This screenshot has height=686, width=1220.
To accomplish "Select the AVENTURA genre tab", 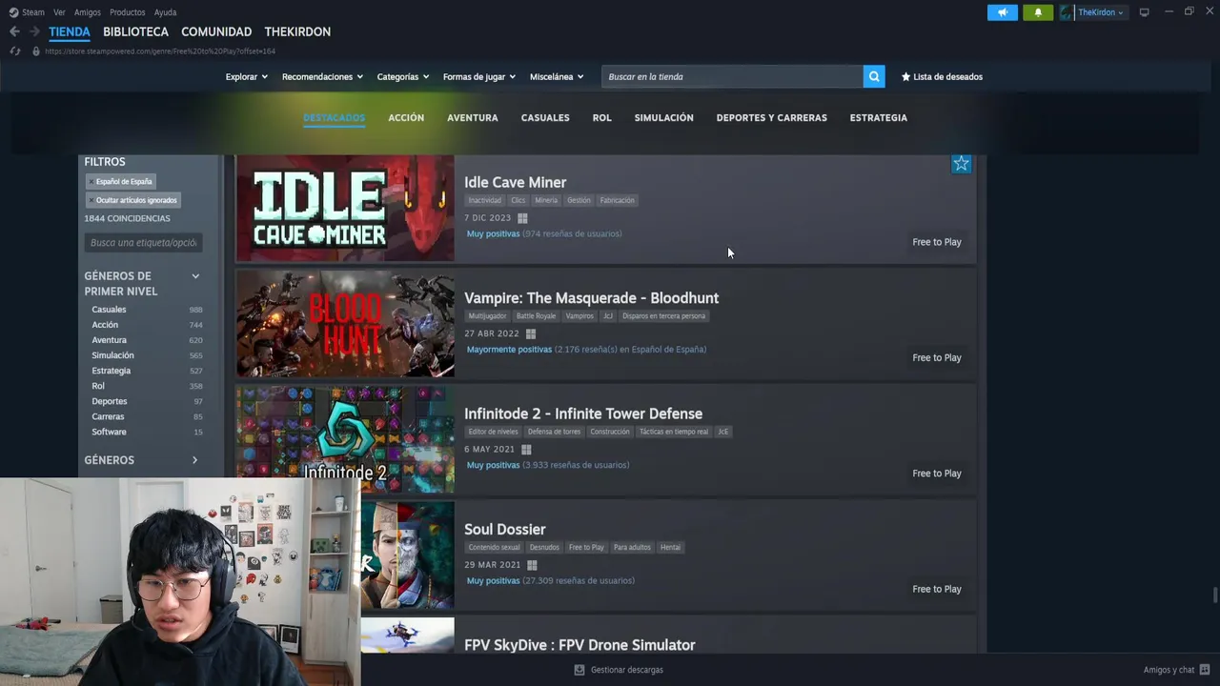I will [x=473, y=117].
